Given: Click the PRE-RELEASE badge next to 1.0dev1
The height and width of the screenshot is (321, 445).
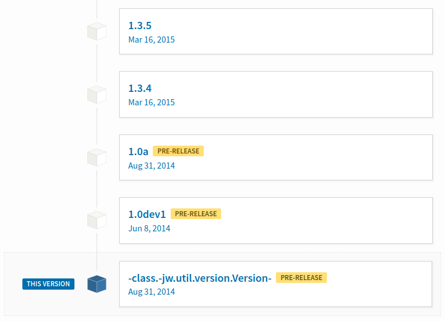Looking at the screenshot, I should pyautogui.click(x=196, y=213).
